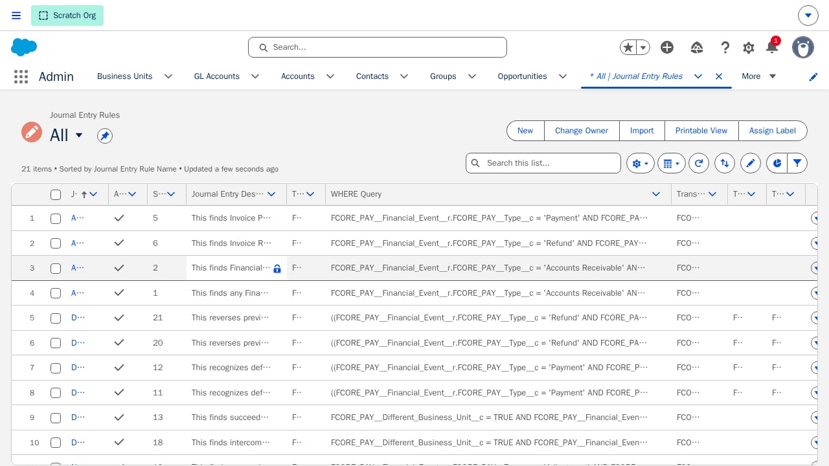Open the record link in row 10

[78, 443]
